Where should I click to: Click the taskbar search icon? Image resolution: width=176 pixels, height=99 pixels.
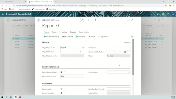click(x=7, y=97)
